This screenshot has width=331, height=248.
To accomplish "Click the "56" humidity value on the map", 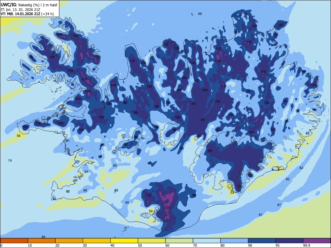I will 19,136.
